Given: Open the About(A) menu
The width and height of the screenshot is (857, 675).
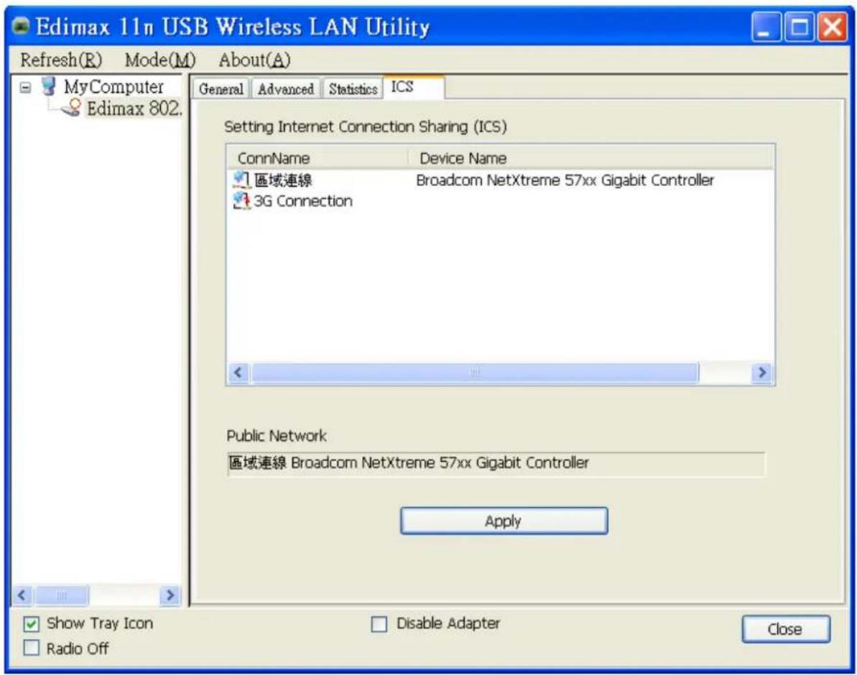Looking at the screenshot, I should coord(255,60).
